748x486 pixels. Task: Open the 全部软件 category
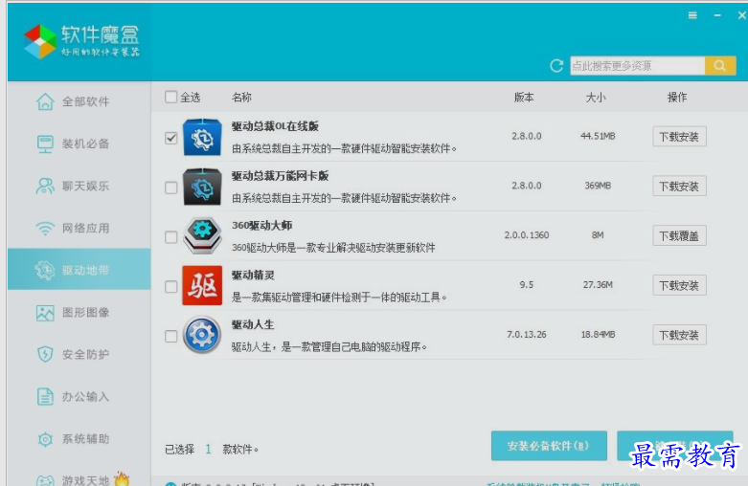click(x=79, y=101)
